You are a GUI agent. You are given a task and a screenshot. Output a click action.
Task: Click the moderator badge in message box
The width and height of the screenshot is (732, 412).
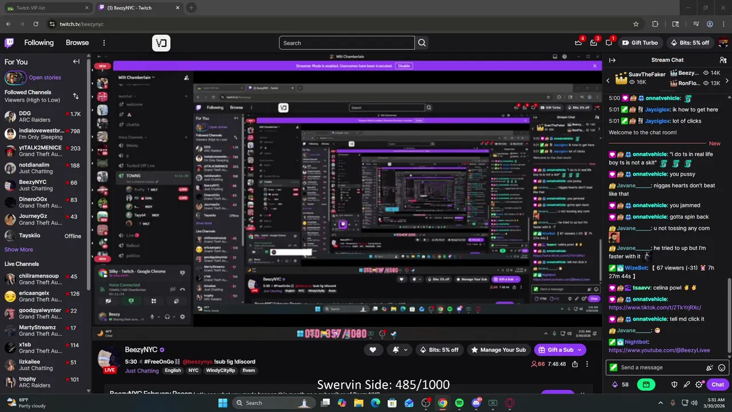(614, 367)
